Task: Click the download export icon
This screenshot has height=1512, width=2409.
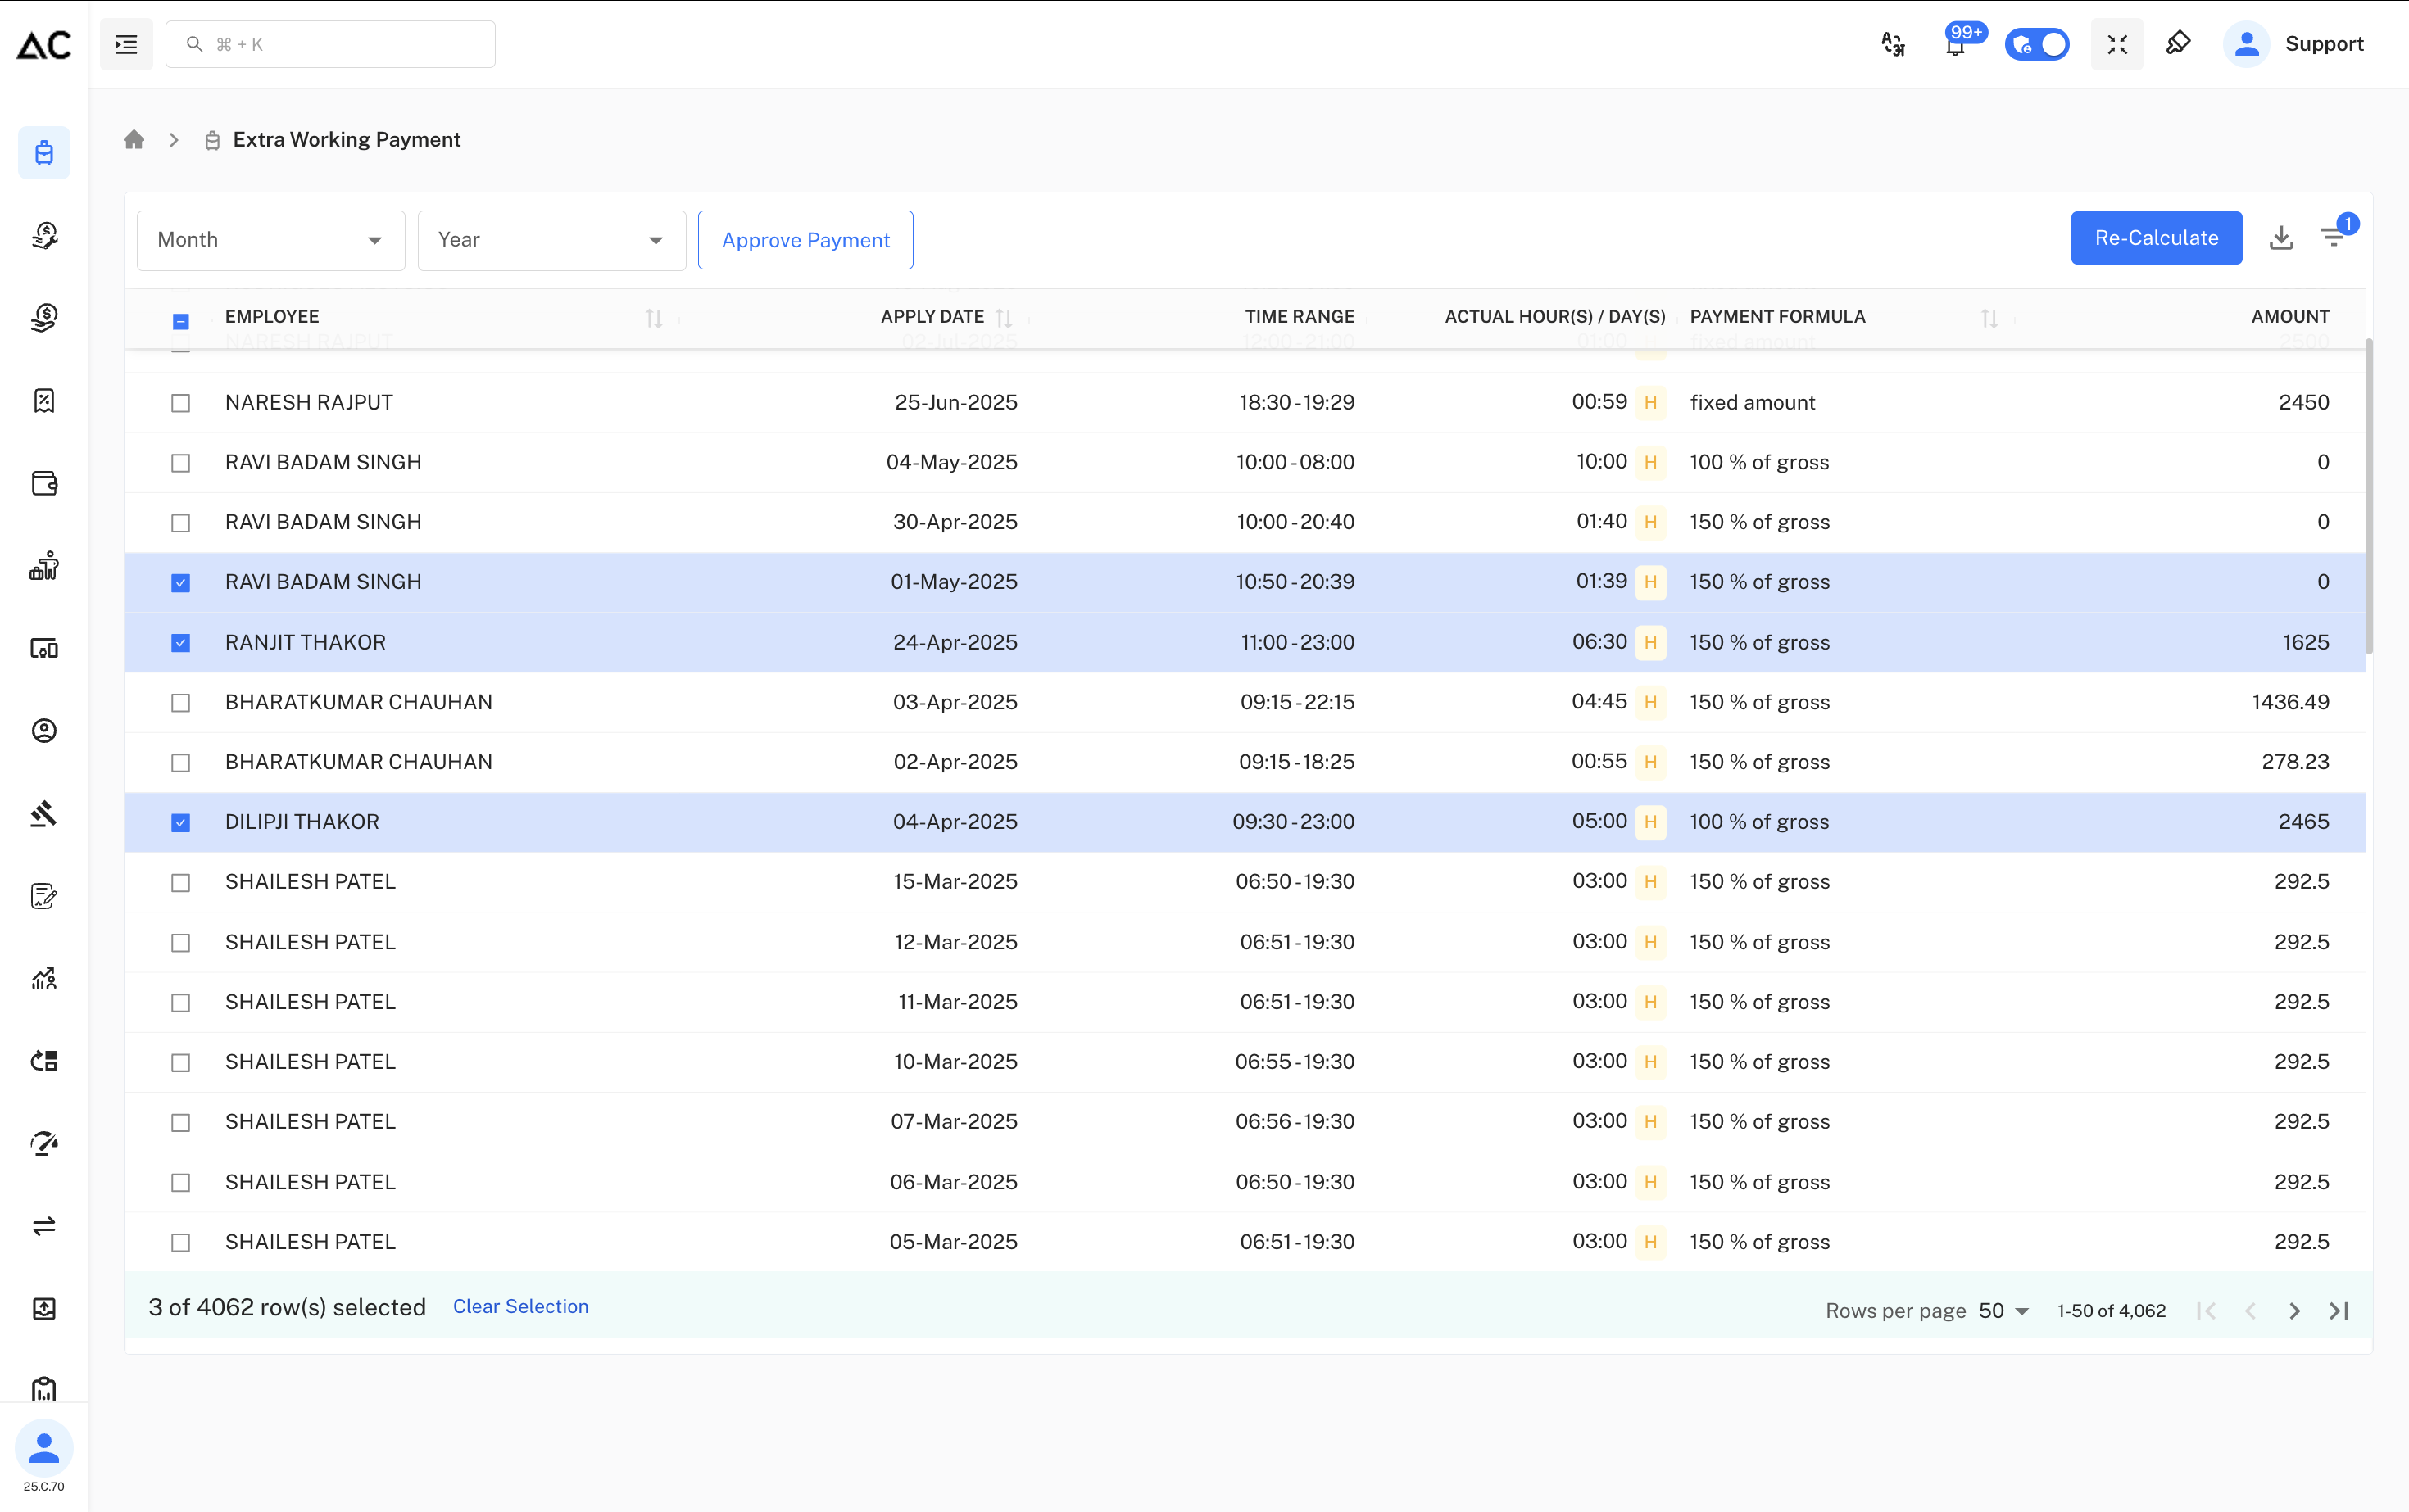Action: (2281, 238)
